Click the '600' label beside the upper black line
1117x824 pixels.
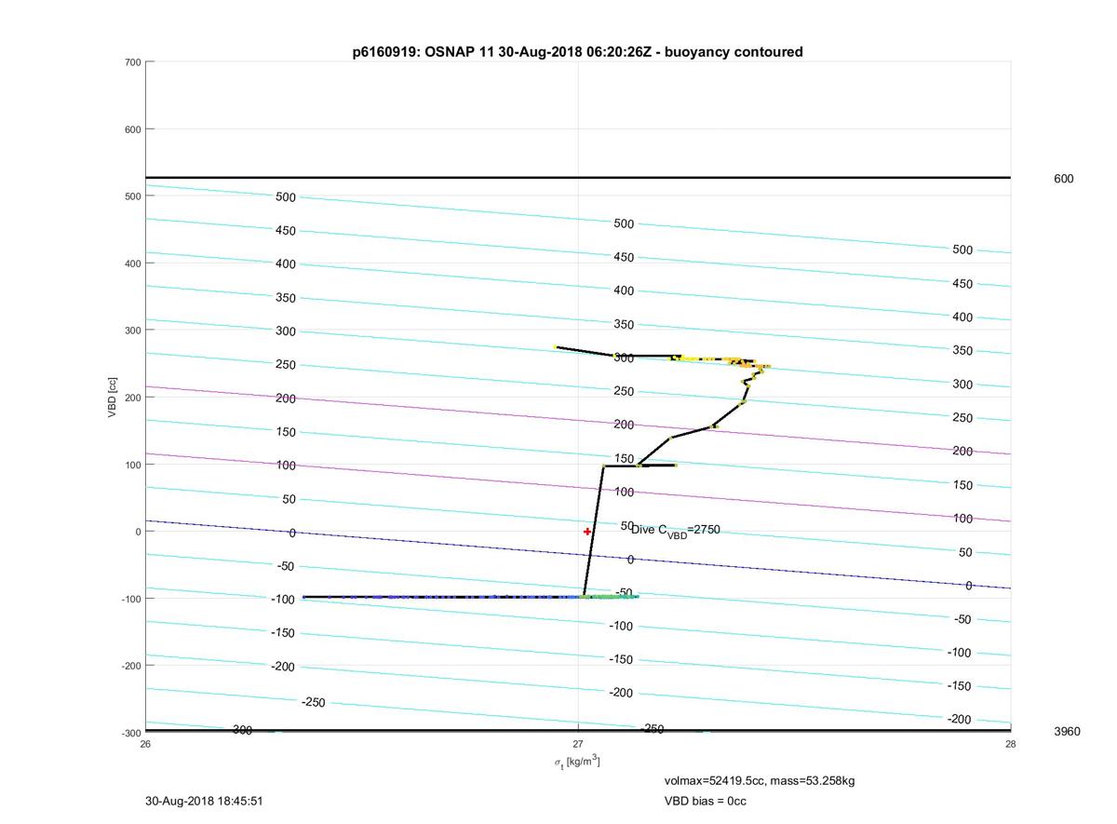1063,179
